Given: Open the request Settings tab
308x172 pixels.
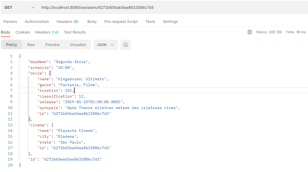Looking at the screenshot, I should pyautogui.click(x=170, y=22).
